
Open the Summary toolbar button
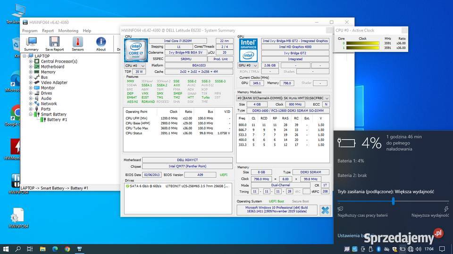[31, 44]
